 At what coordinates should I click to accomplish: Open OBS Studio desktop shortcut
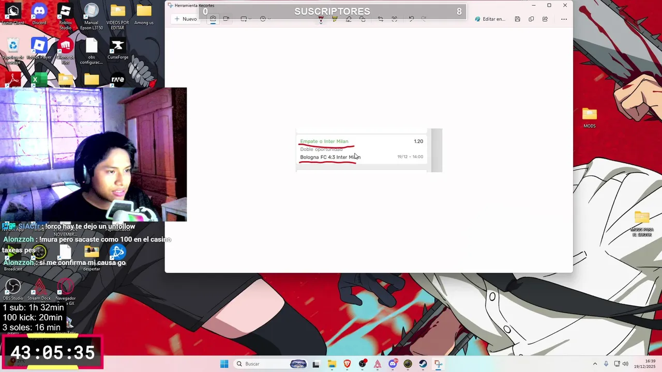click(13, 289)
